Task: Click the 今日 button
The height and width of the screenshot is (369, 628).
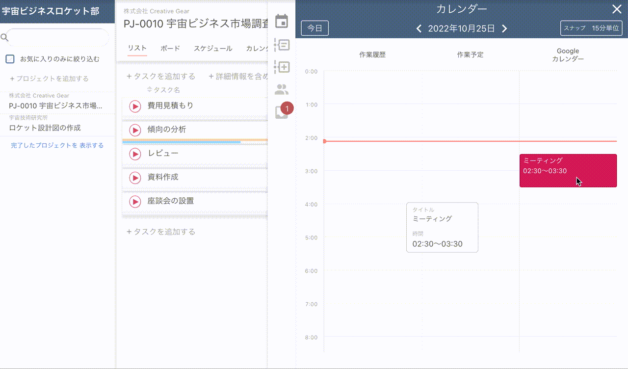Action: 314,28
